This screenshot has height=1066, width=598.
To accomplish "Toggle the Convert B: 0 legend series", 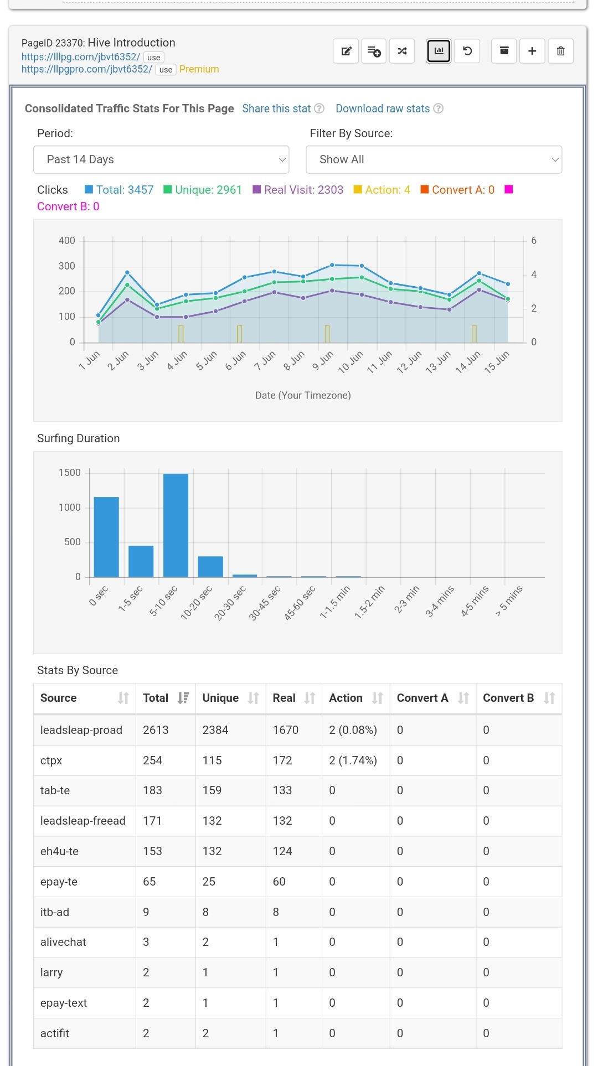I will pyautogui.click(x=68, y=206).
